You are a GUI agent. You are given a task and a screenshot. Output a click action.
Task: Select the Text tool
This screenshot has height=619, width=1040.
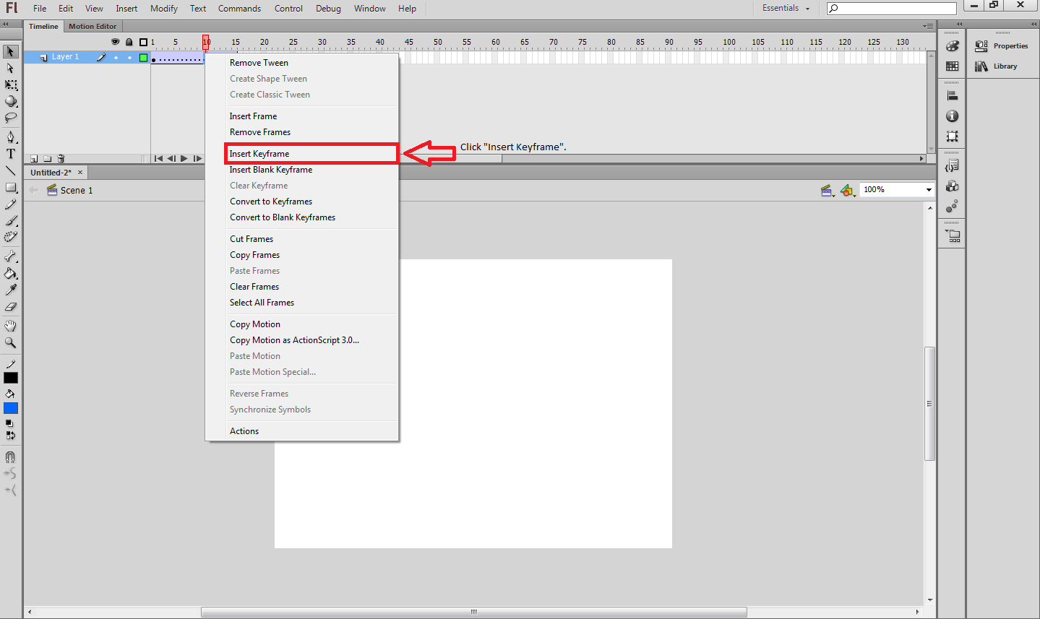(x=11, y=153)
